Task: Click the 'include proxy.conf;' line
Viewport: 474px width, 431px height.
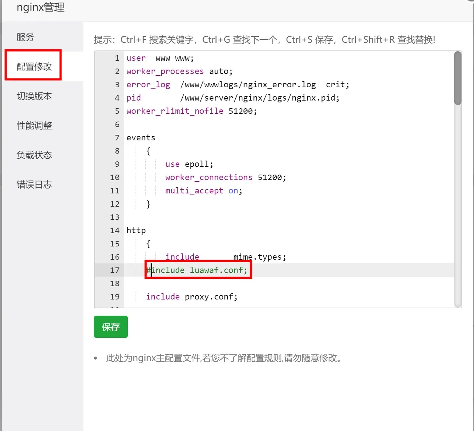Action: point(192,297)
